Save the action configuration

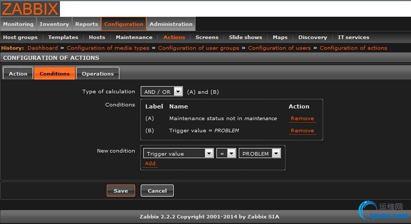(x=121, y=191)
